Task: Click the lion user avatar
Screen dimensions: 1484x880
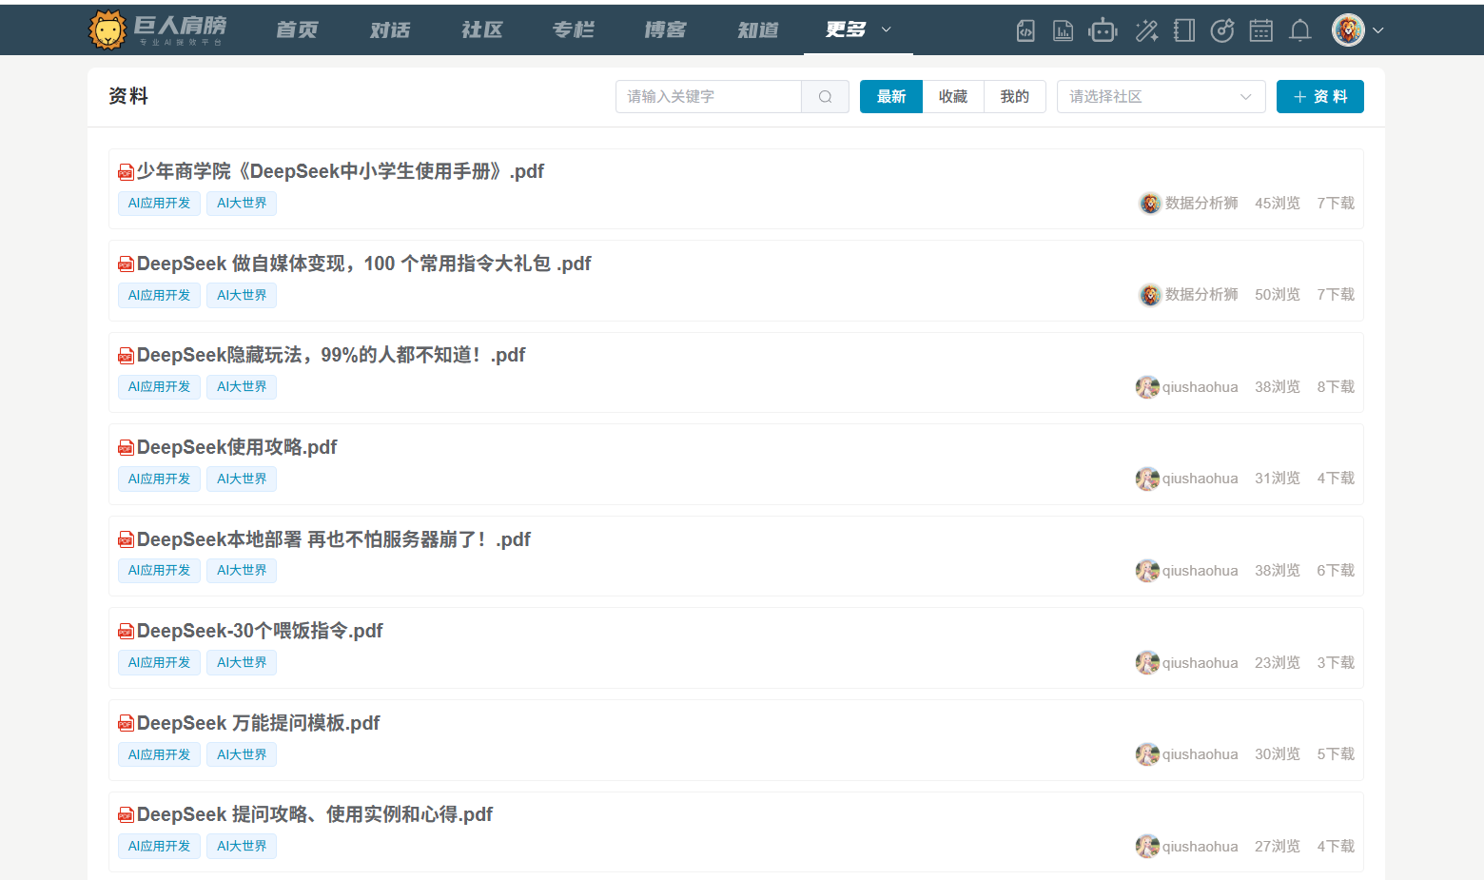Action: (x=1348, y=30)
